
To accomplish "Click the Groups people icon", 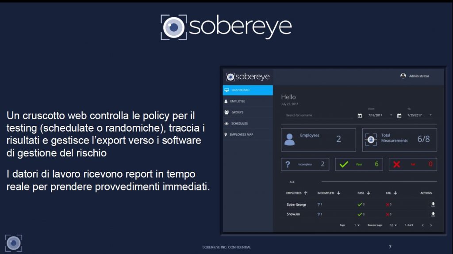I will (226, 112).
